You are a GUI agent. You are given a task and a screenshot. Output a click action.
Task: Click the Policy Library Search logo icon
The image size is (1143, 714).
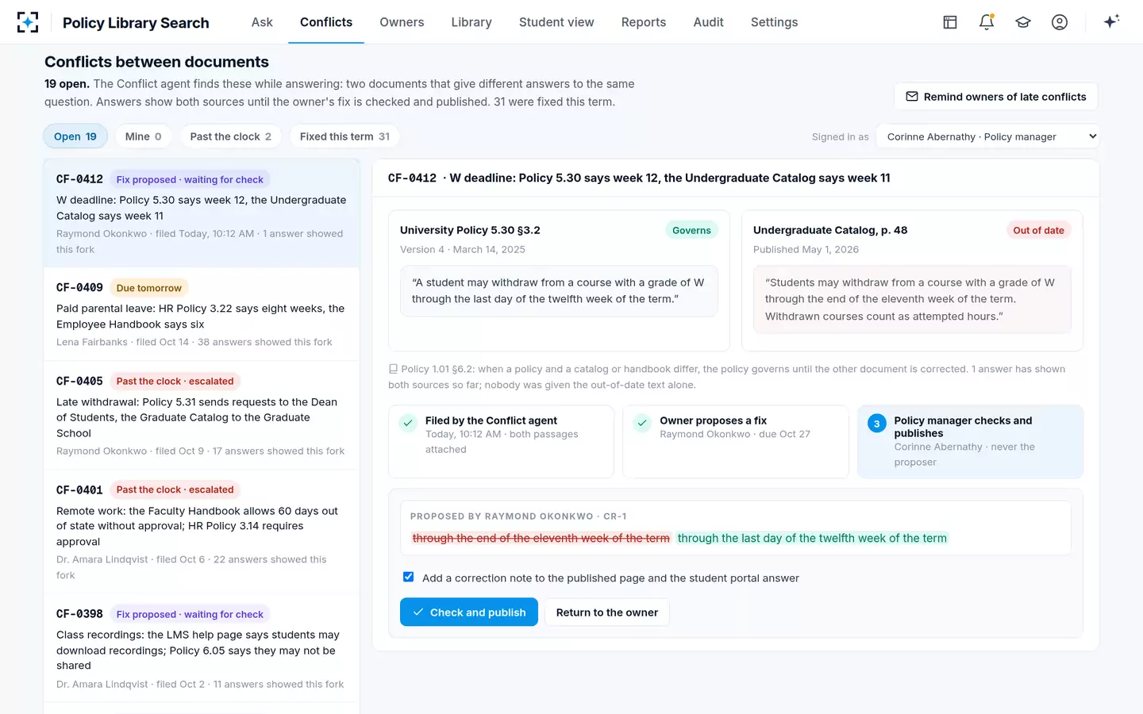coord(28,22)
